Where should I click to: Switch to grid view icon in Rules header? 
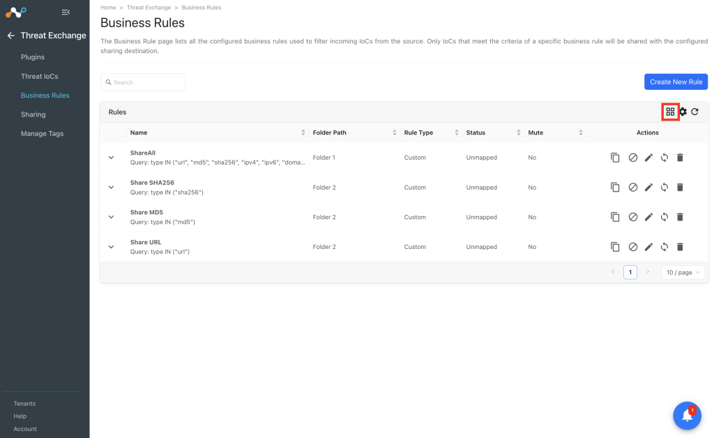(x=670, y=112)
